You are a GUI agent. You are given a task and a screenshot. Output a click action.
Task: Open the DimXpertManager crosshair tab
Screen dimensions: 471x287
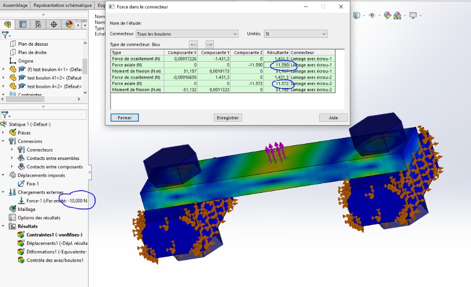point(53,25)
